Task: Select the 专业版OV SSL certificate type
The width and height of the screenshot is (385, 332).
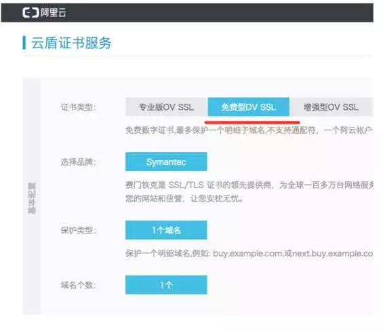Action: [x=166, y=107]
